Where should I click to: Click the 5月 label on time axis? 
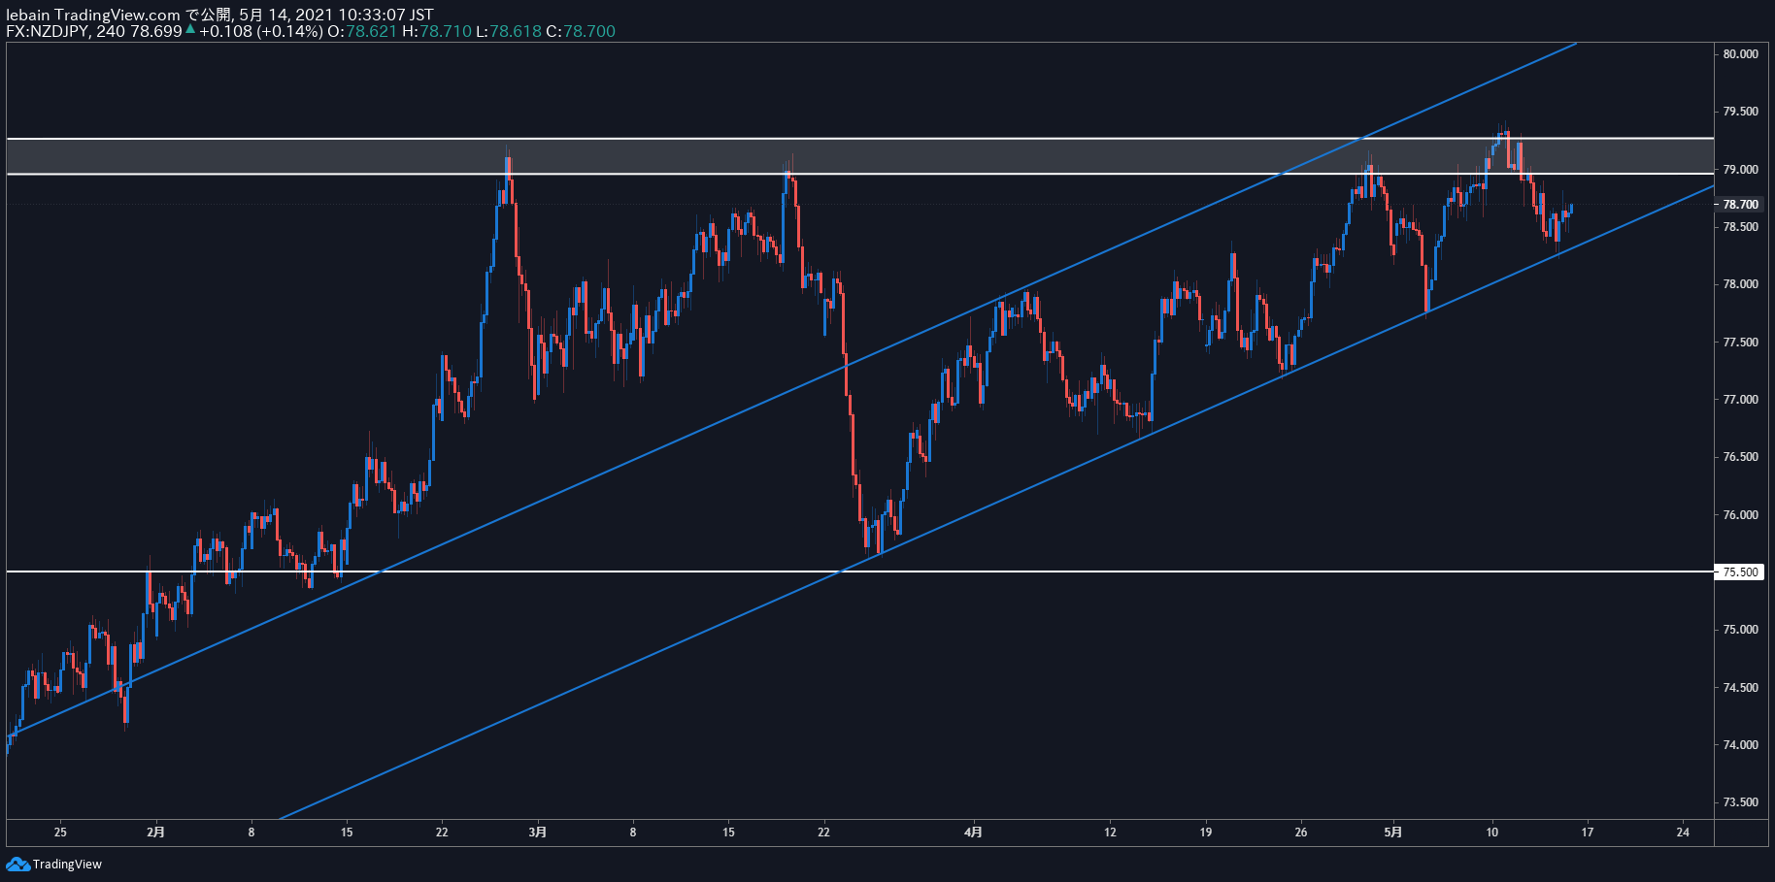pyautogui.click(x=1393, y=832)
